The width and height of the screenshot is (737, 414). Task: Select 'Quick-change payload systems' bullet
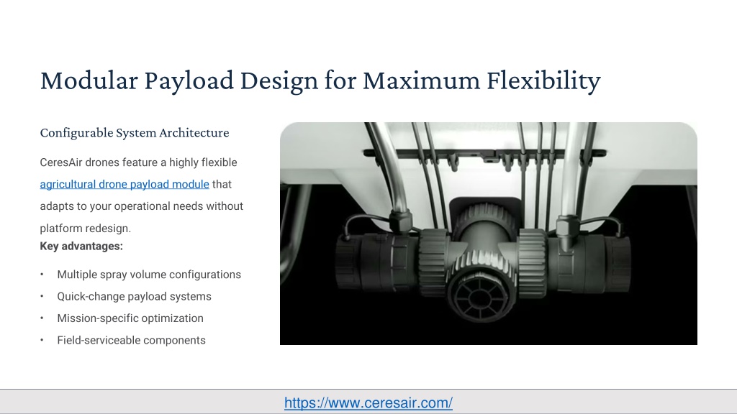pyautogui.click(x=135, y=297)
